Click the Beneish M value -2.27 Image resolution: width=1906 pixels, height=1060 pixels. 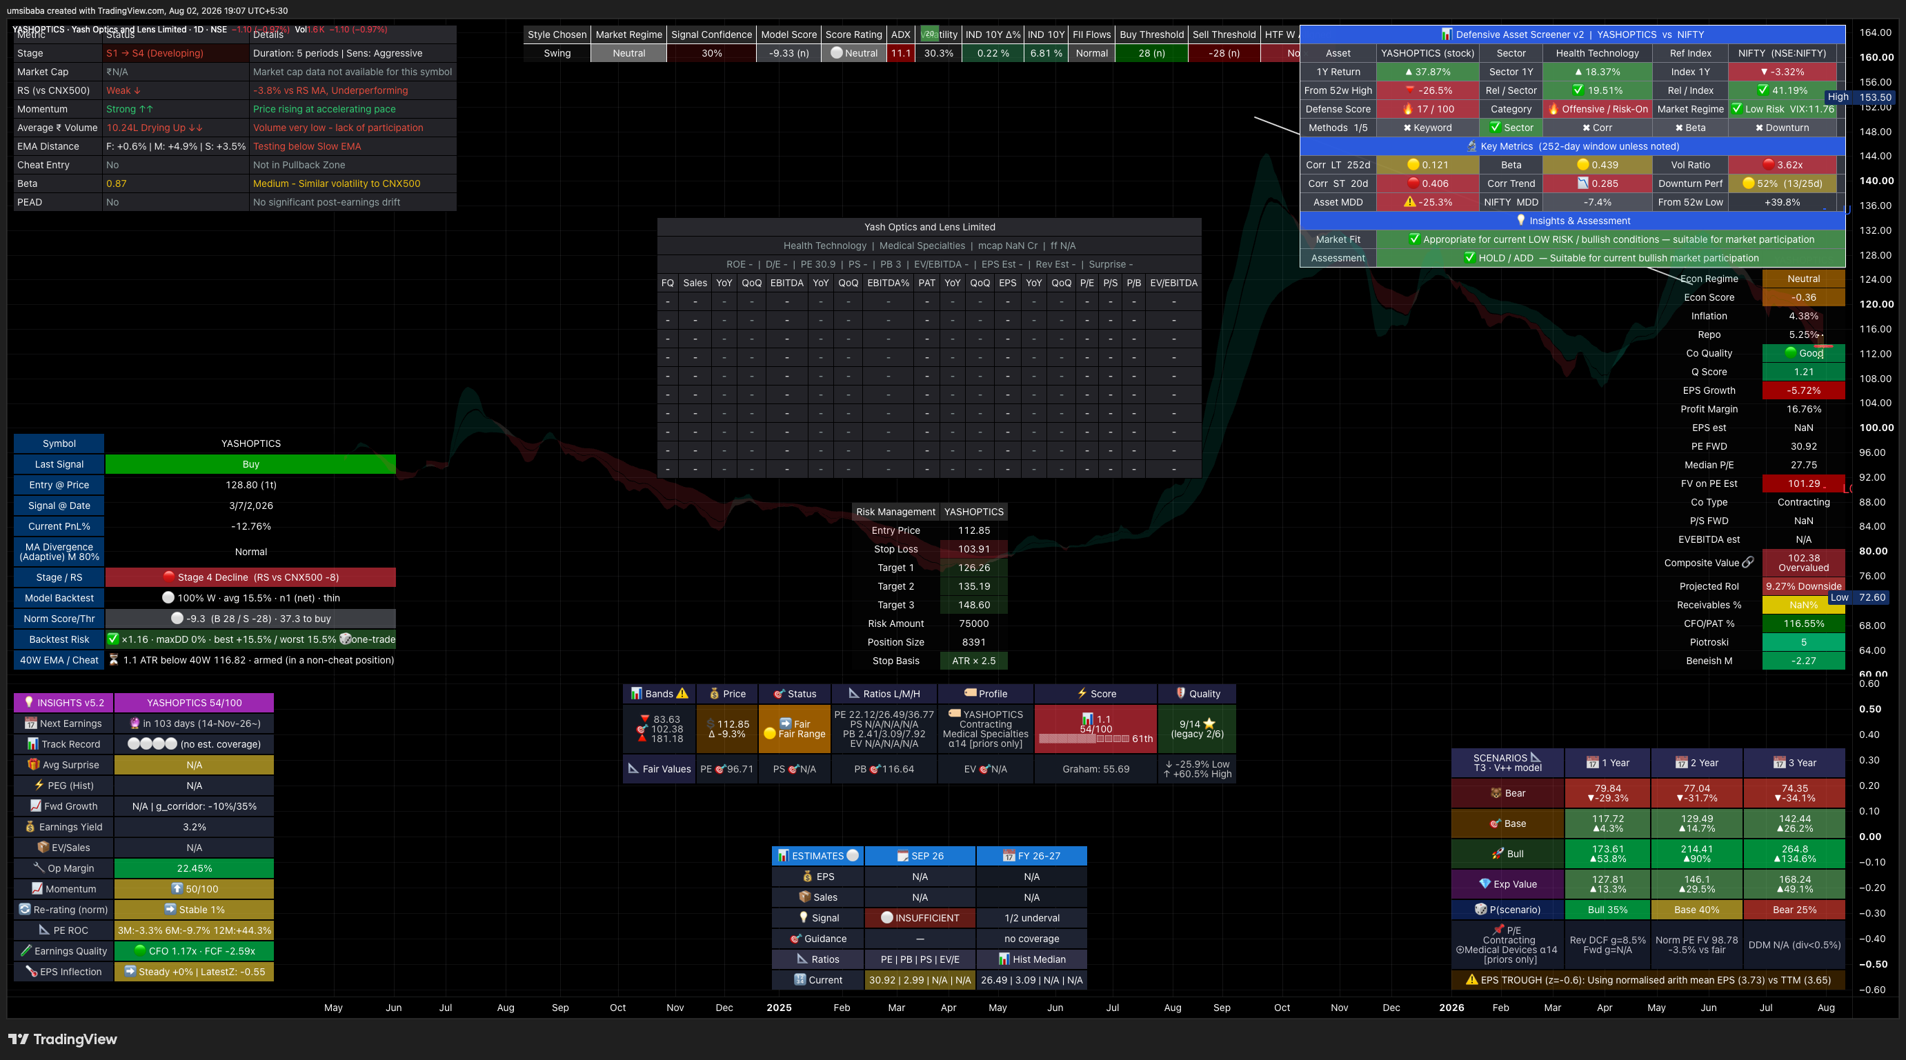point(1804,661)
